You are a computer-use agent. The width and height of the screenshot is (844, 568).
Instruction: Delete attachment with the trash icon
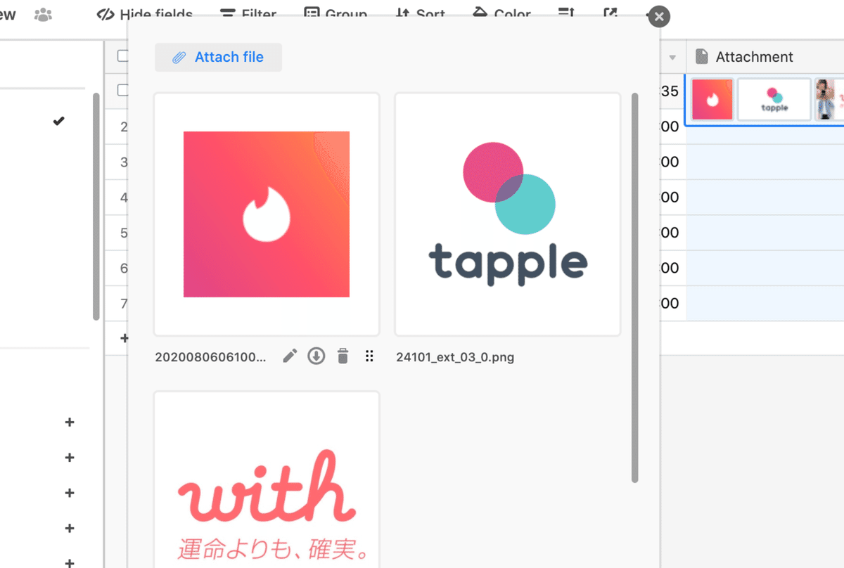(343, 356)
